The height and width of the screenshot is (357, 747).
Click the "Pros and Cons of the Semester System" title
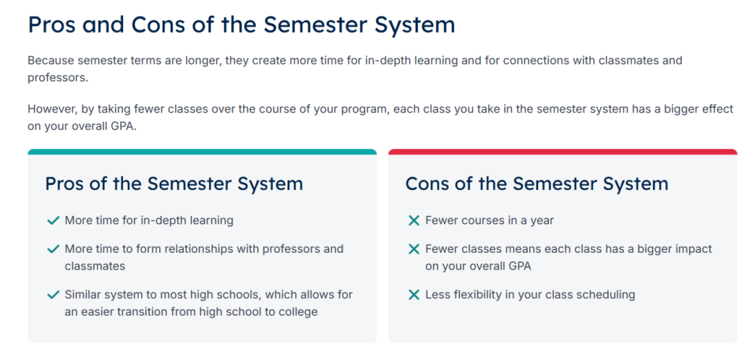pos(241,25)
